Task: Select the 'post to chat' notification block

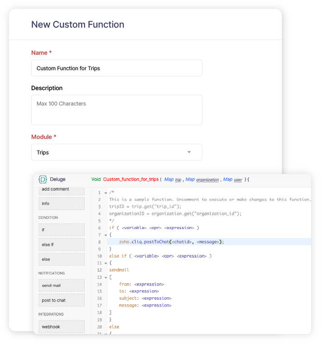Action: (61, 300)
